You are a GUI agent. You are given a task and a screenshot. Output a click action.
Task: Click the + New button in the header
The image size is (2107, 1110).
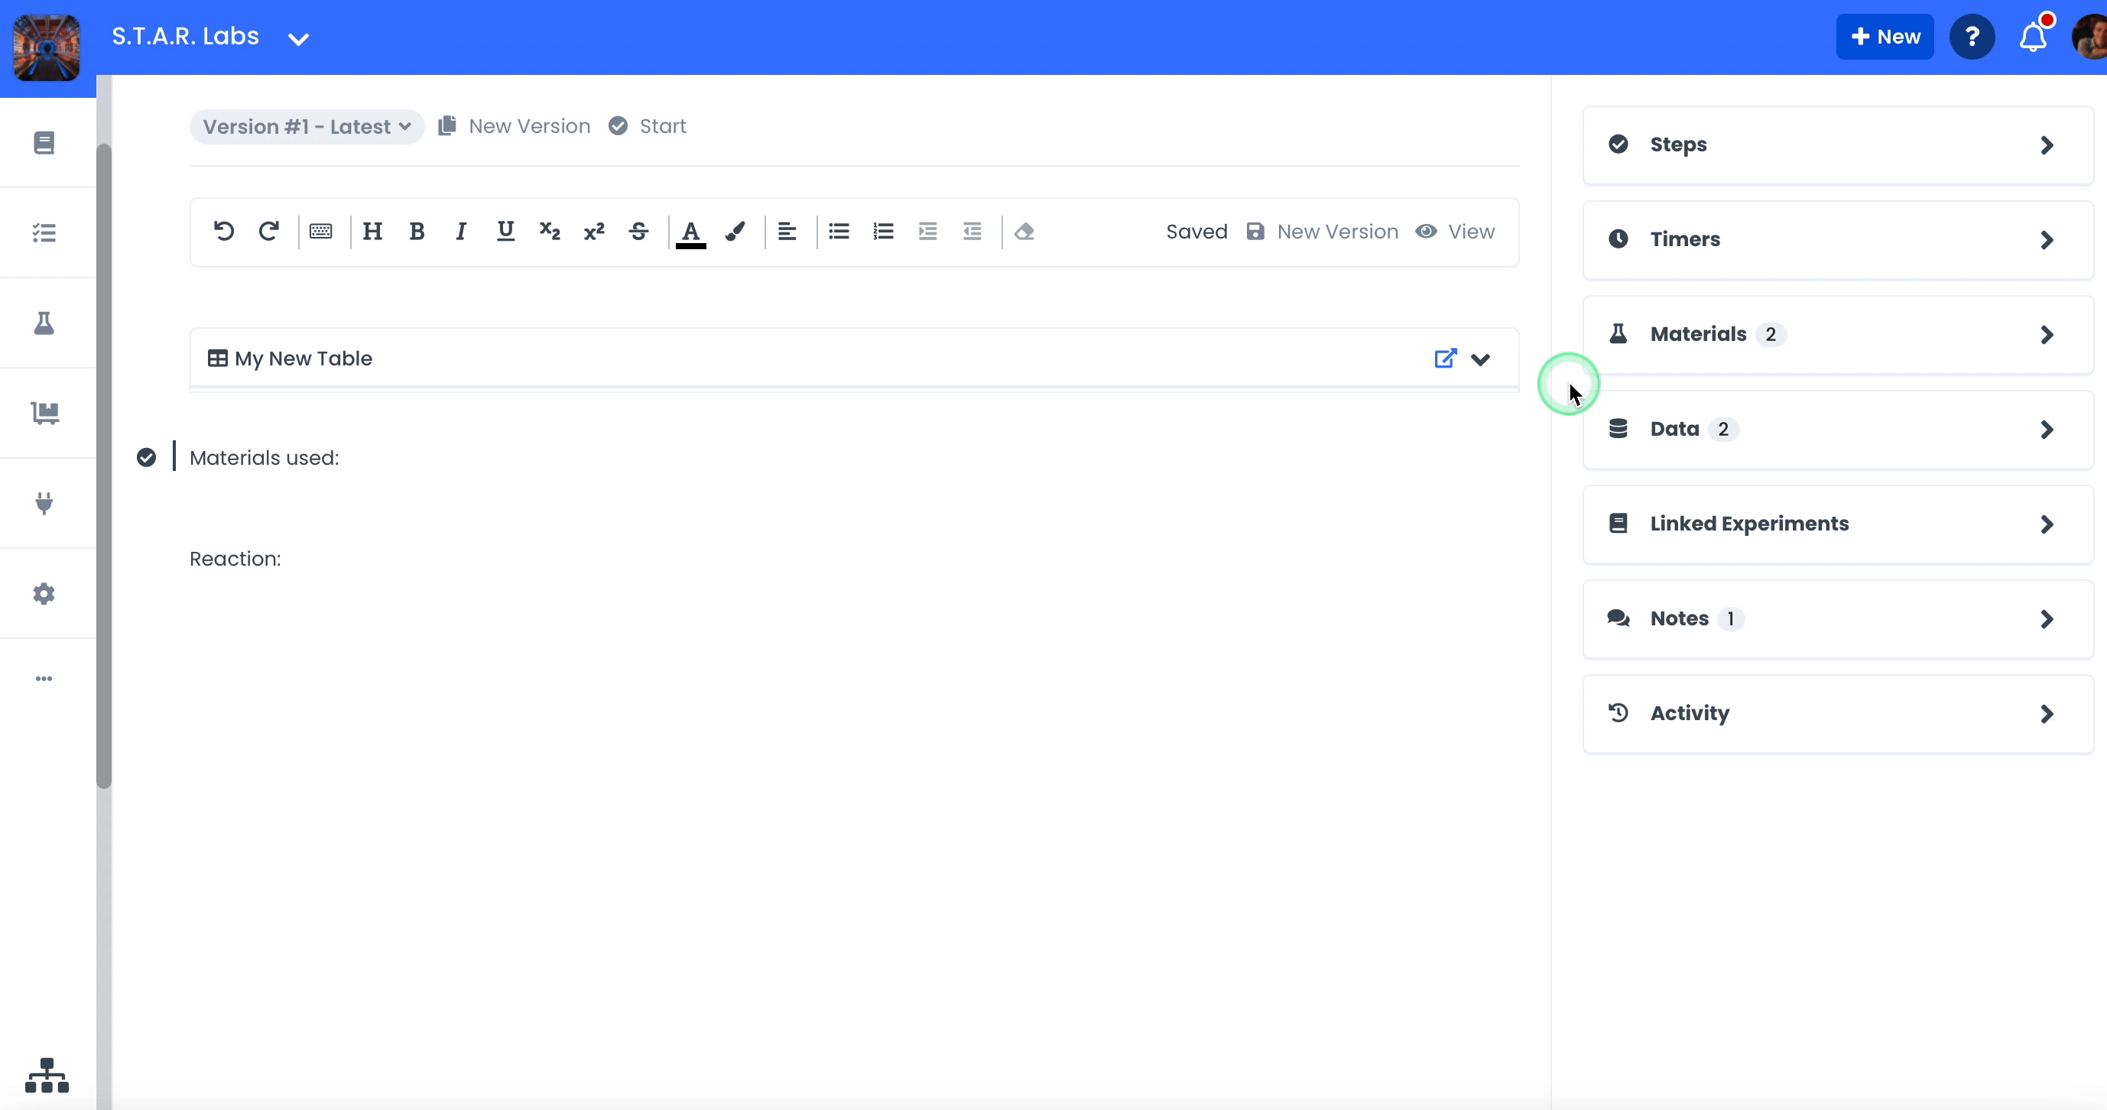point(1884,36)
